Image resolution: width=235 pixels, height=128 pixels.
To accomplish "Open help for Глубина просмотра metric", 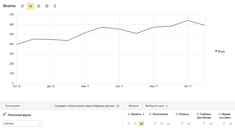I will tap(198, 114).
